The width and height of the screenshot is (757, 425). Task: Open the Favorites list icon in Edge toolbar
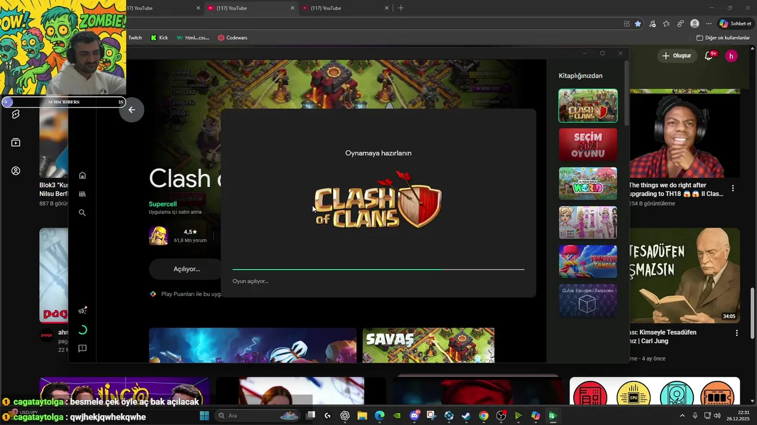(667, 24)
